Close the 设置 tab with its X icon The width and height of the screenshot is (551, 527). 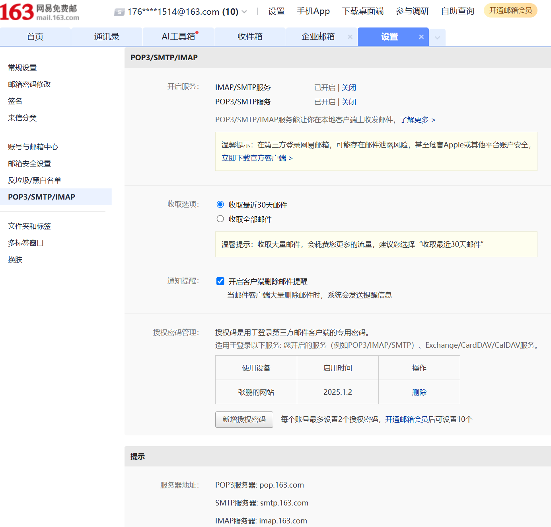(x=421, y=37)
